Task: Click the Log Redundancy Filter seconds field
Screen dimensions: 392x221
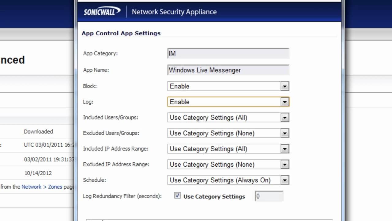Action: coord(269,196)
